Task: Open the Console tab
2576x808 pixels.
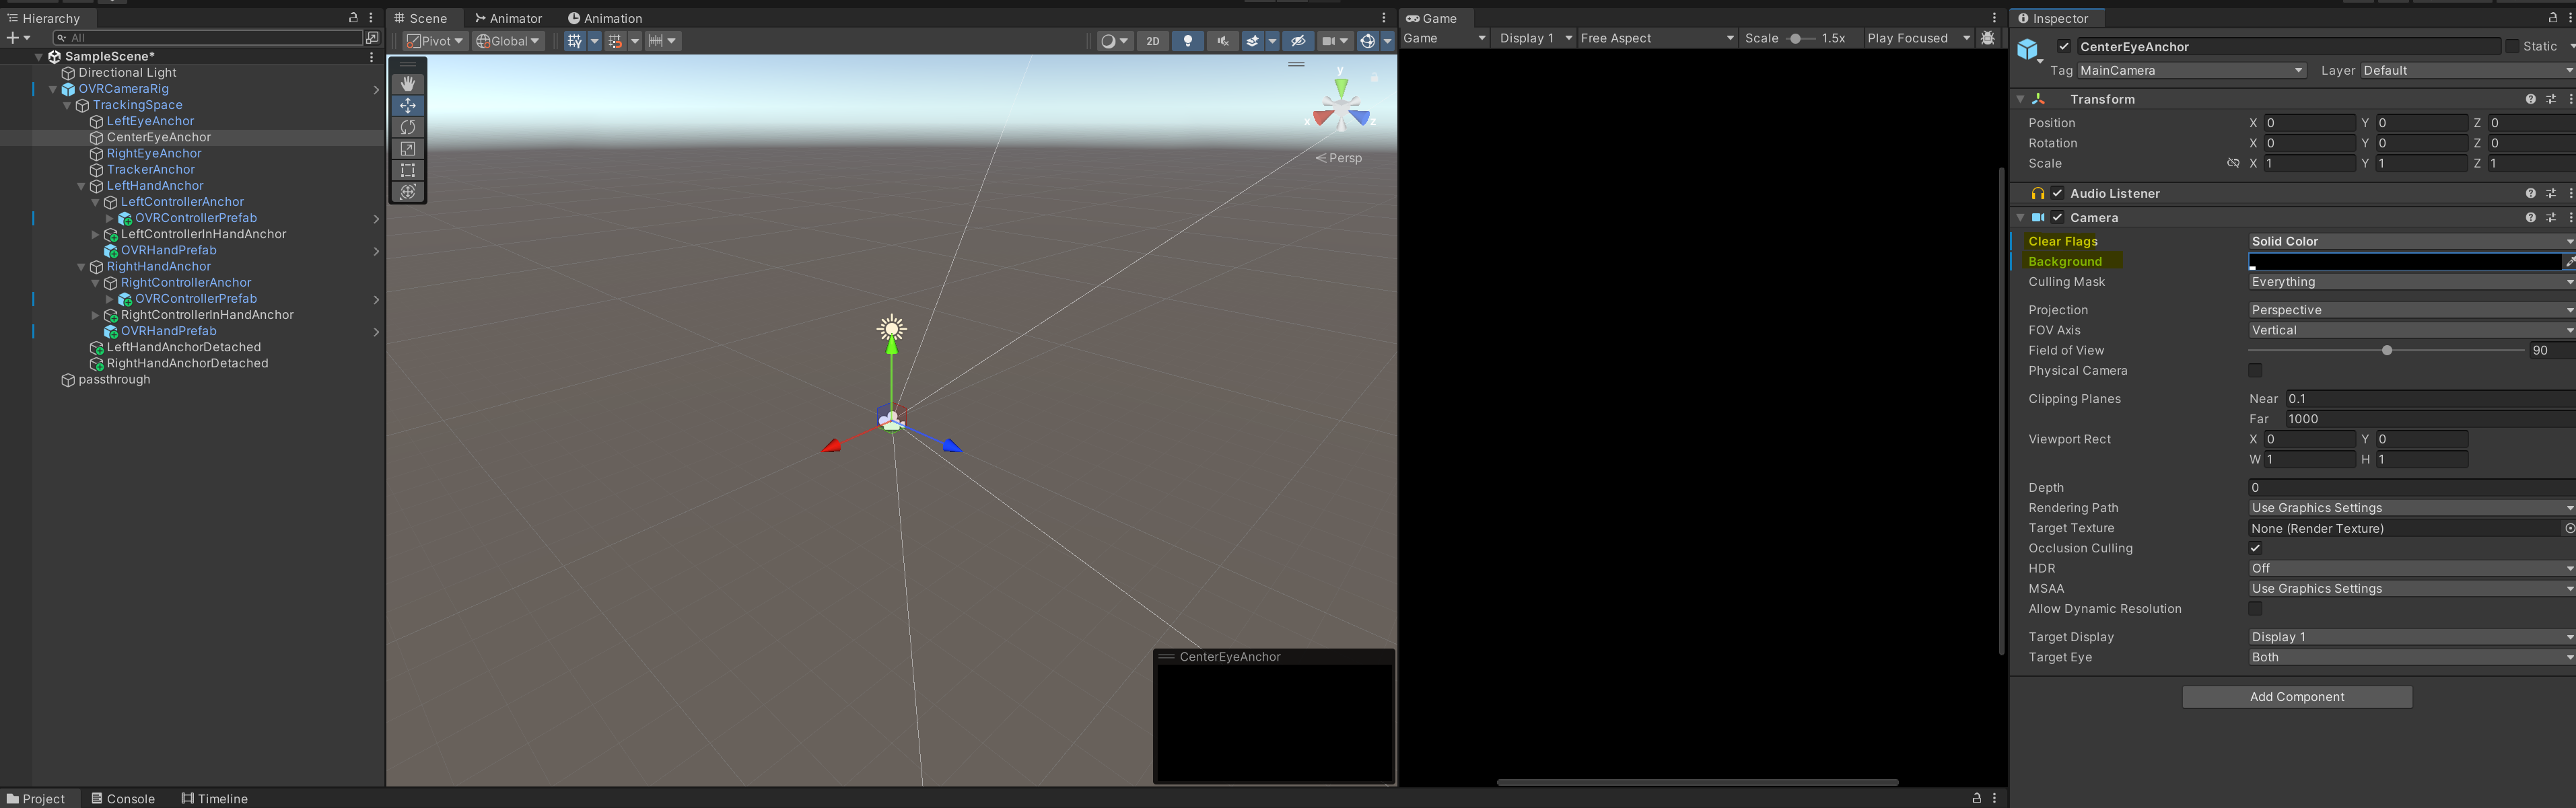Action: [123, 798]
